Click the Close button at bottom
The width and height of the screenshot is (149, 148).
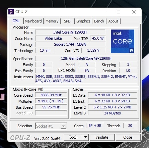click(128, 137)
